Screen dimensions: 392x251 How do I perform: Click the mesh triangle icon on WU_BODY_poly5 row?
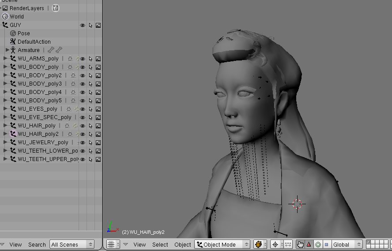coord(73,101)
